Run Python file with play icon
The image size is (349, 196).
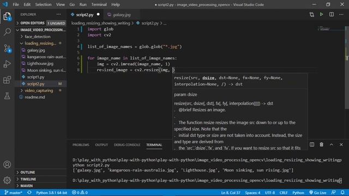pyautogui.click(x=321, y=15)
